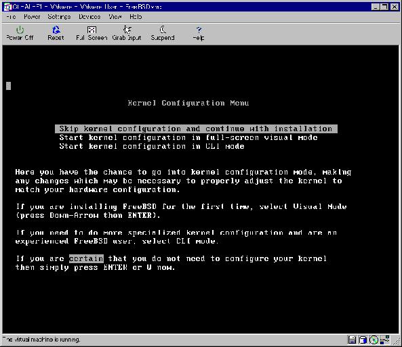Viewport: 402px width, 347px height.
Task: Open the Power menu
Action: [32, 17]
